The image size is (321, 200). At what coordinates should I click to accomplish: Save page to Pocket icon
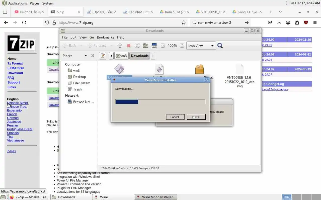click(x=270, y=22)
